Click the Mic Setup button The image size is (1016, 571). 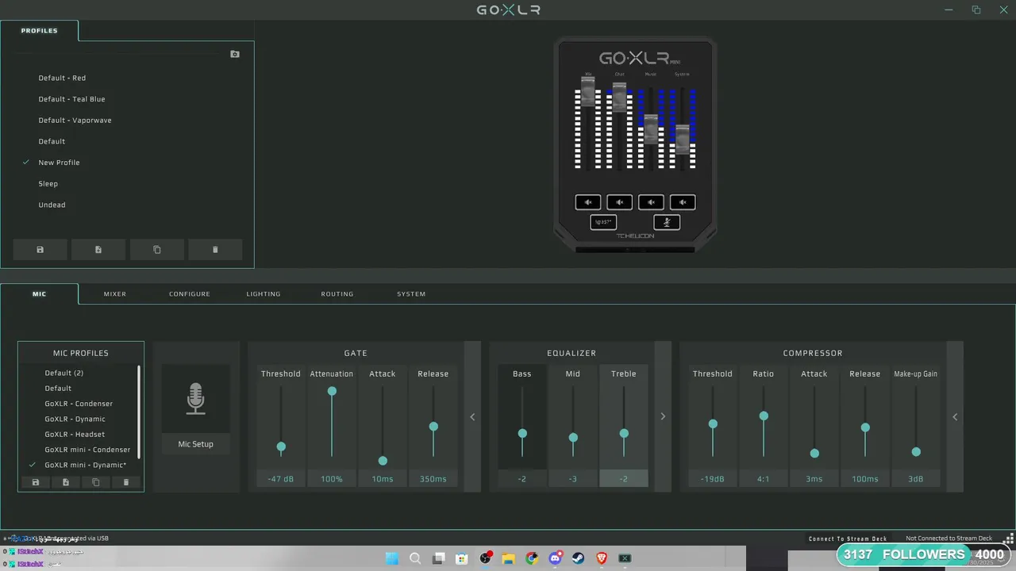pos(195,444)
